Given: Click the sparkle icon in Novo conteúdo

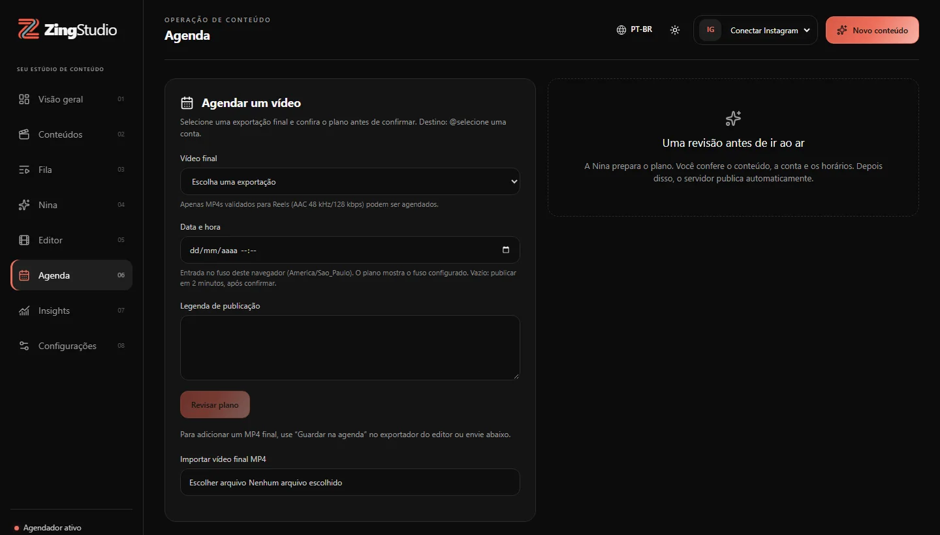Looking at the screenshot, I should tap(842, 30).
